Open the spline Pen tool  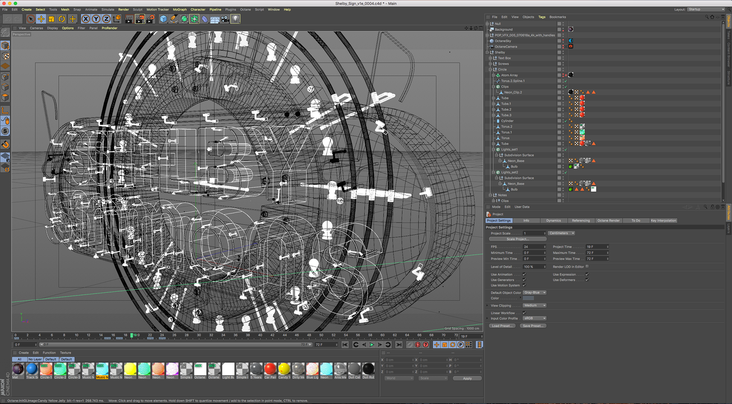click(x=174, y=19)
